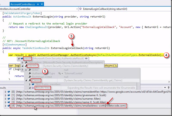Expand claim [3] name row
The width and height of the screenshot is (172, 116).
pos(6,102)
